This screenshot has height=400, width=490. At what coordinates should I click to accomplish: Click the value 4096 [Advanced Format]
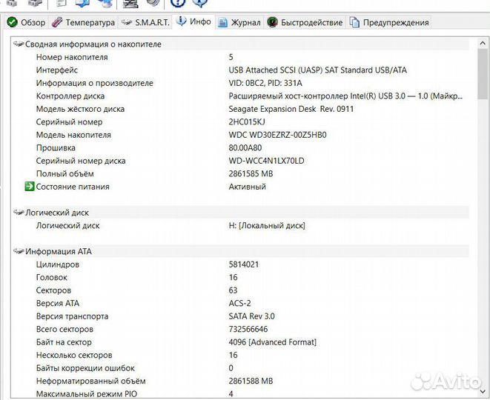point(273,342)
